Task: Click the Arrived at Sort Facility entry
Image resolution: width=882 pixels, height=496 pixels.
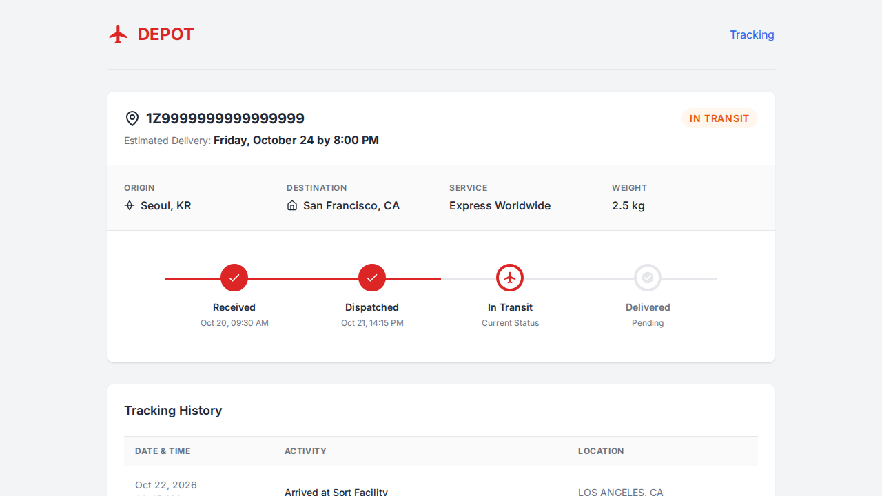Action: point(336,491)
